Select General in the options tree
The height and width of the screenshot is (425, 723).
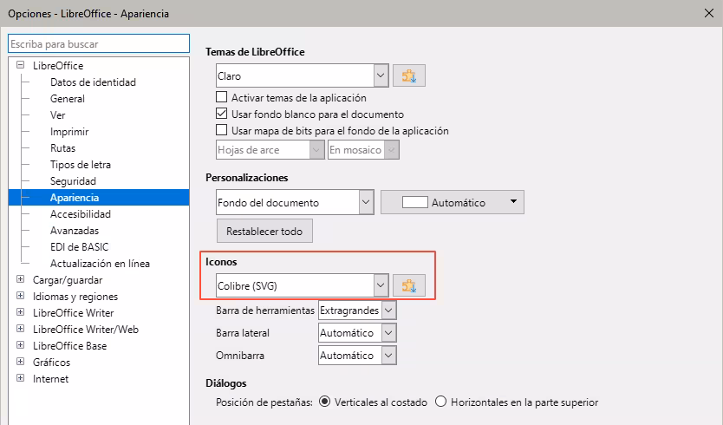pos(68,99)
